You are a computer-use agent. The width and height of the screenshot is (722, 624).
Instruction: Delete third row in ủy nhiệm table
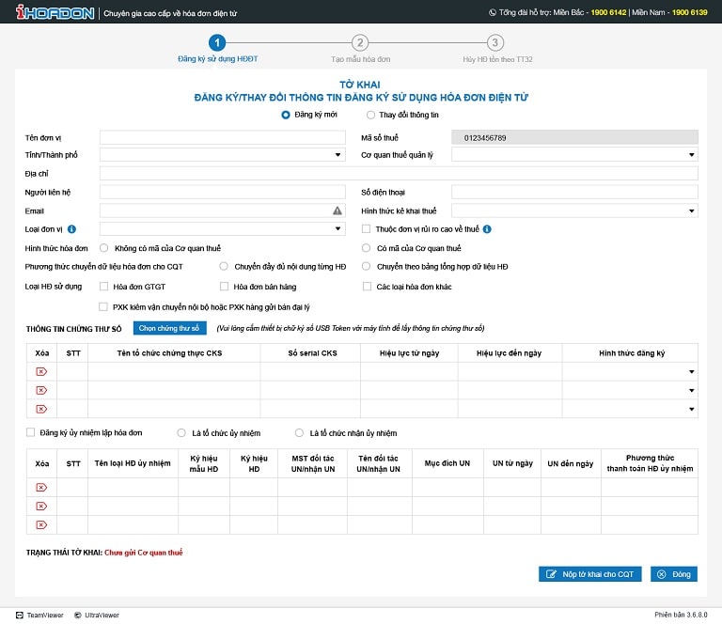pos(41,525)
